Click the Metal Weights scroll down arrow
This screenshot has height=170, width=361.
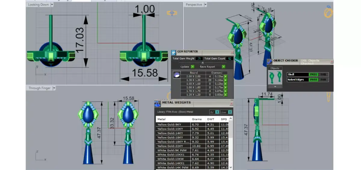231,167
